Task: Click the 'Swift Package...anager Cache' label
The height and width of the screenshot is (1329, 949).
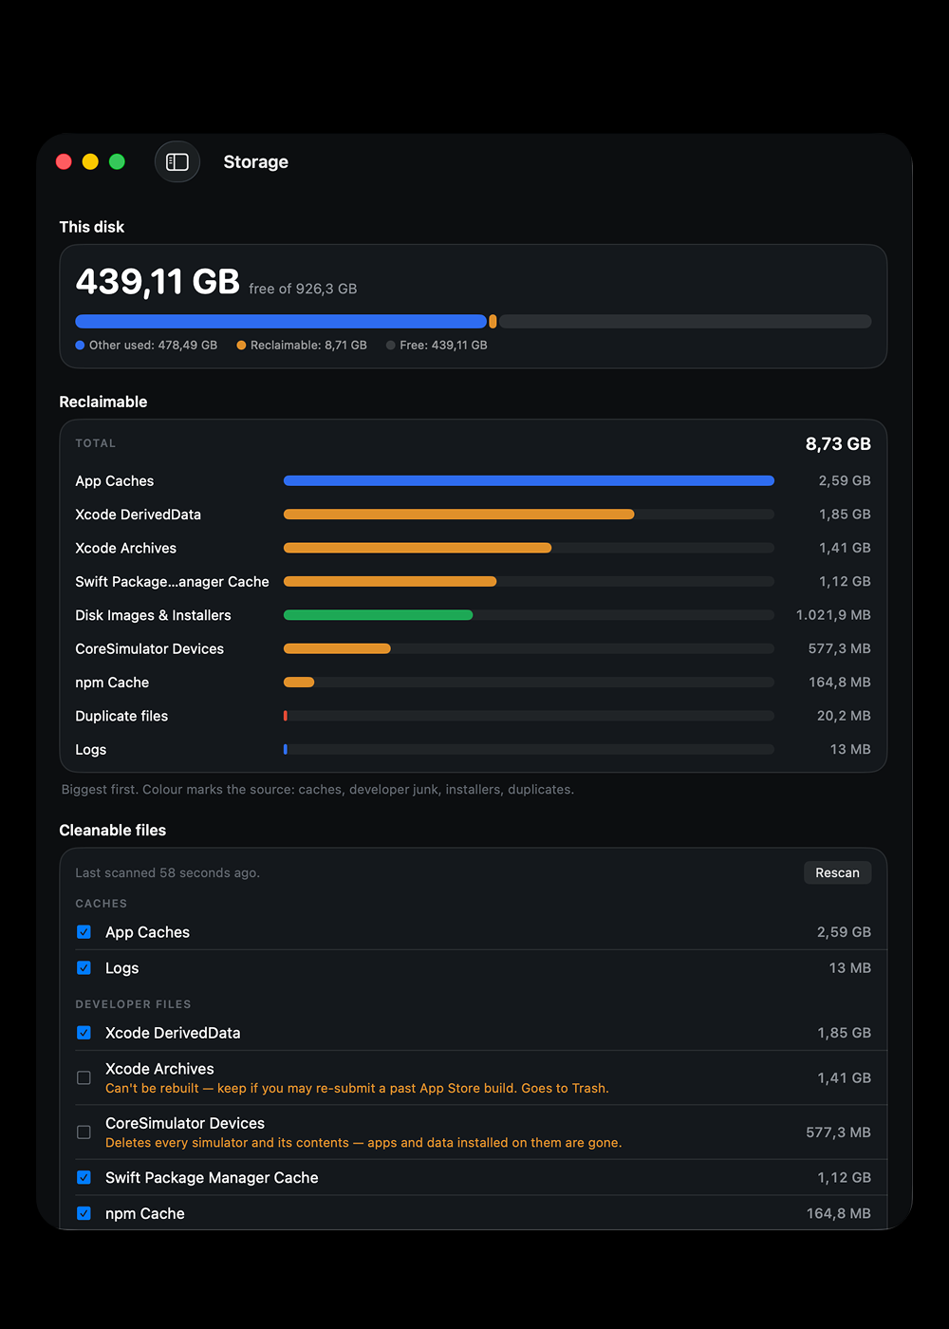Action: [173, 582]
